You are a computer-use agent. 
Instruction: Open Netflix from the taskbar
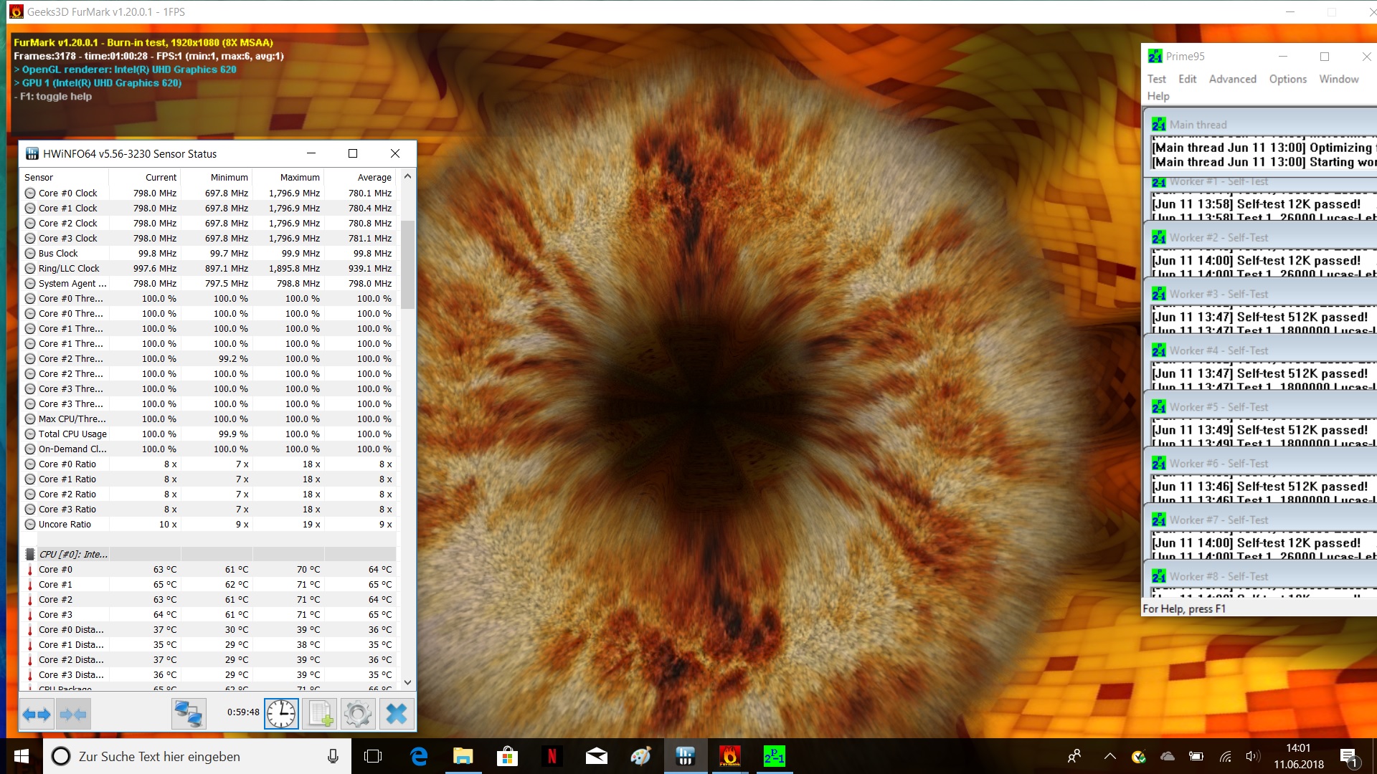[x=552, y=756]
